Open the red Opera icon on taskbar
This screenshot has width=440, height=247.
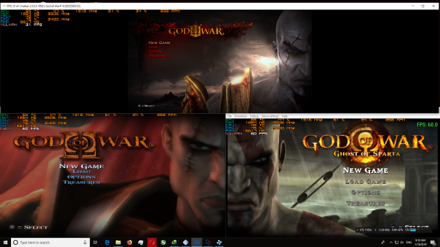point(152,242)
